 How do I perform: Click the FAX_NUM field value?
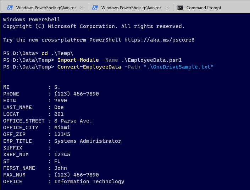click(x=76, y=175)
